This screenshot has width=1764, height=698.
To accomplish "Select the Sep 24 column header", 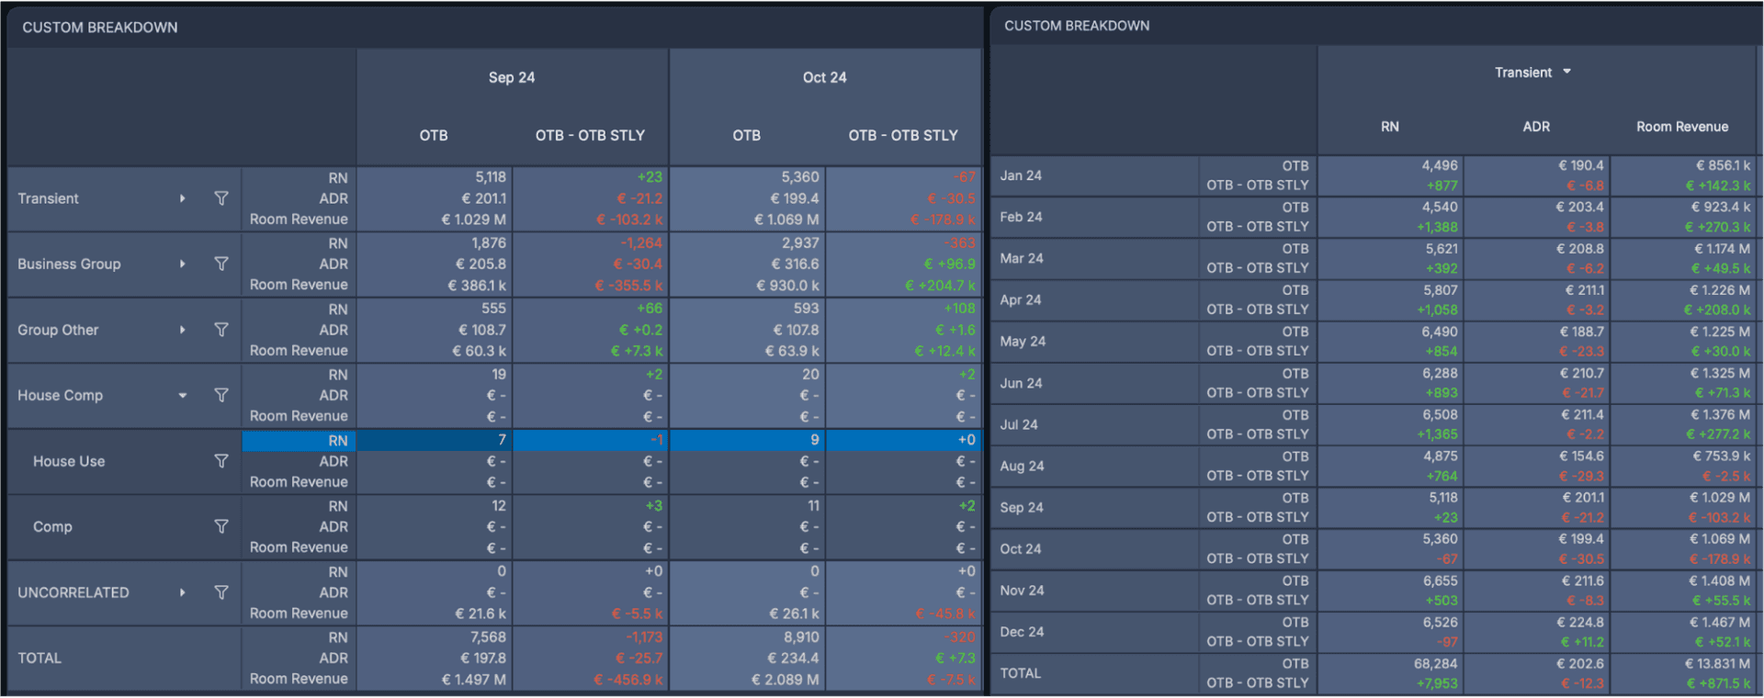I will (512, 77).
